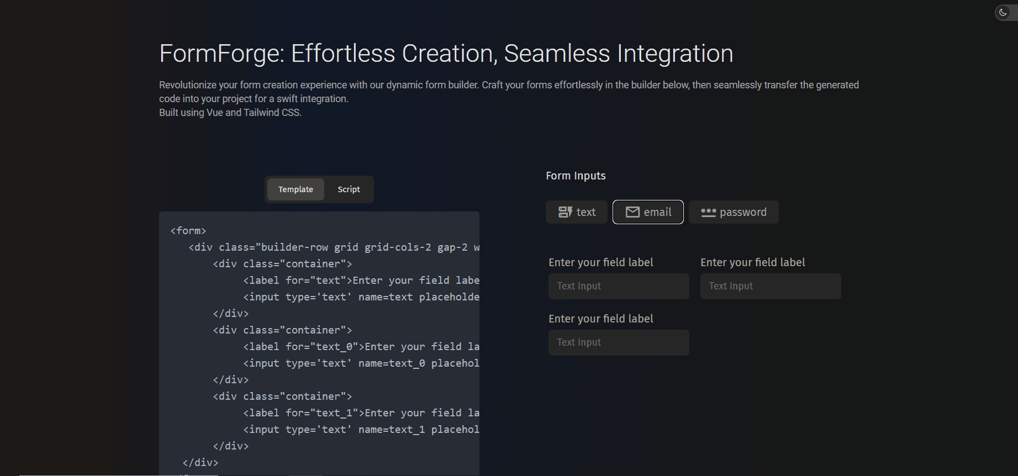Click the label for="text" code line
This screenshot has width=1018, height=476.
[361, 281]
